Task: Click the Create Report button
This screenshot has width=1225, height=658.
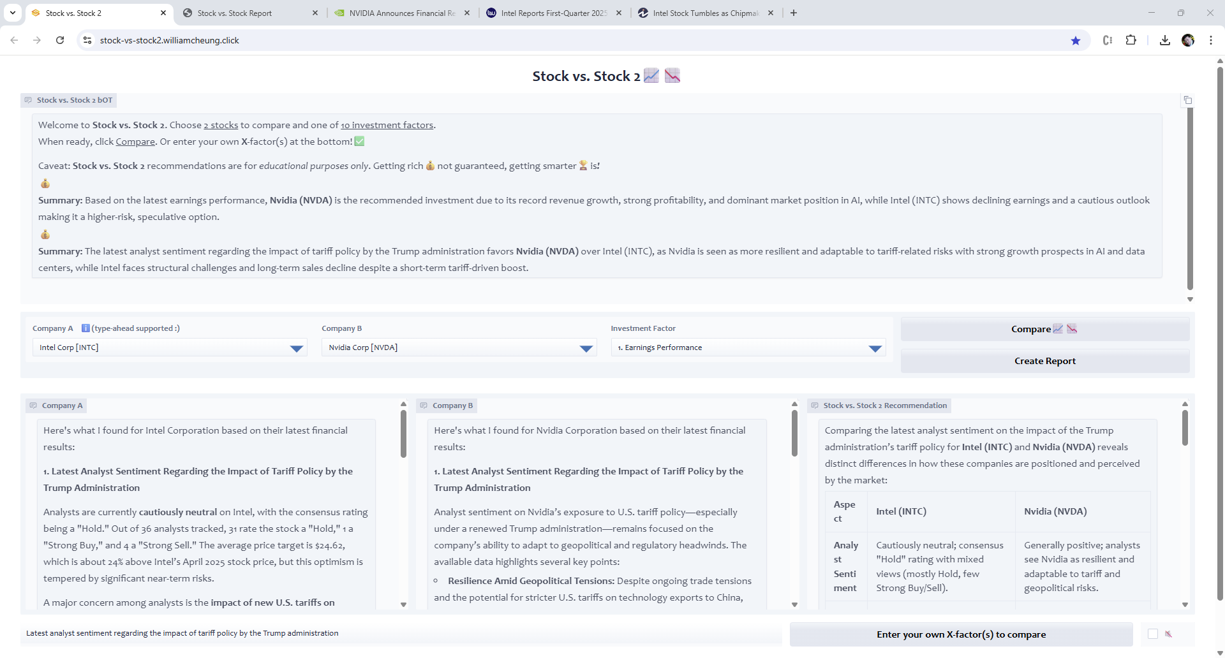Action: tap(1045, 361)
